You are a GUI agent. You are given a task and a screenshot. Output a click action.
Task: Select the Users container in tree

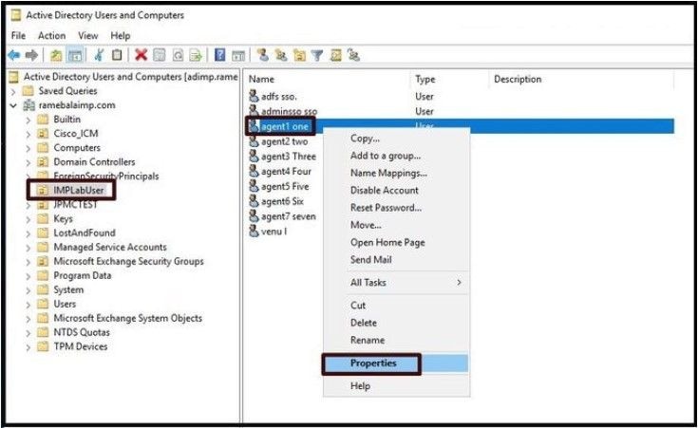point(65,305)
